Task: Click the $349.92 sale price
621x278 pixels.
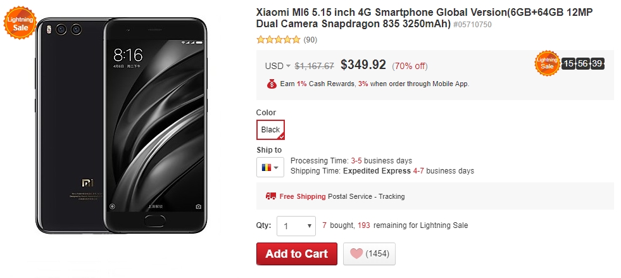Action: click(x=363, y=65)
